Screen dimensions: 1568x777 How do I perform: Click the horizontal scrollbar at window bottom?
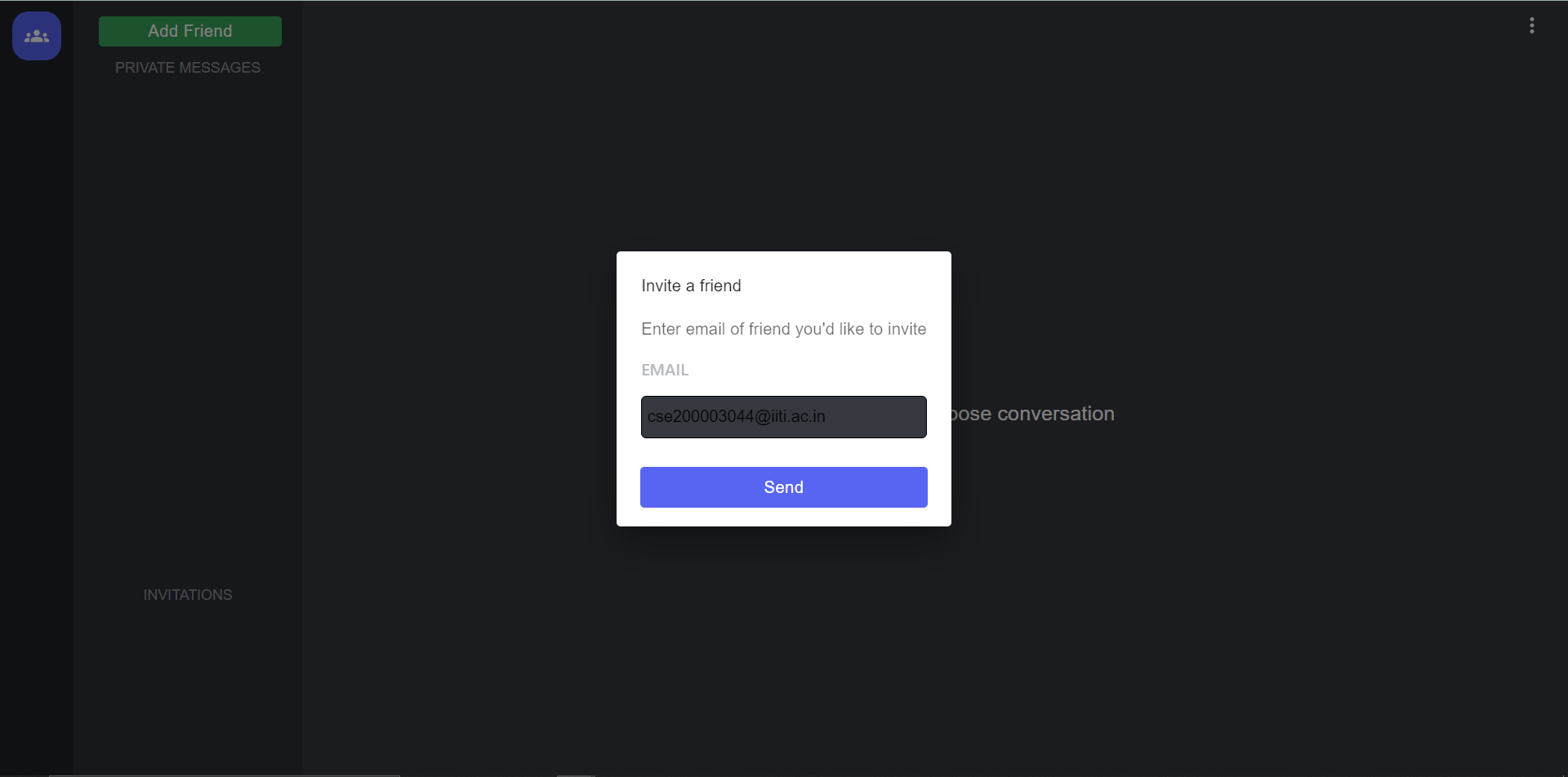pyautogui.click(x=225, y=775)
